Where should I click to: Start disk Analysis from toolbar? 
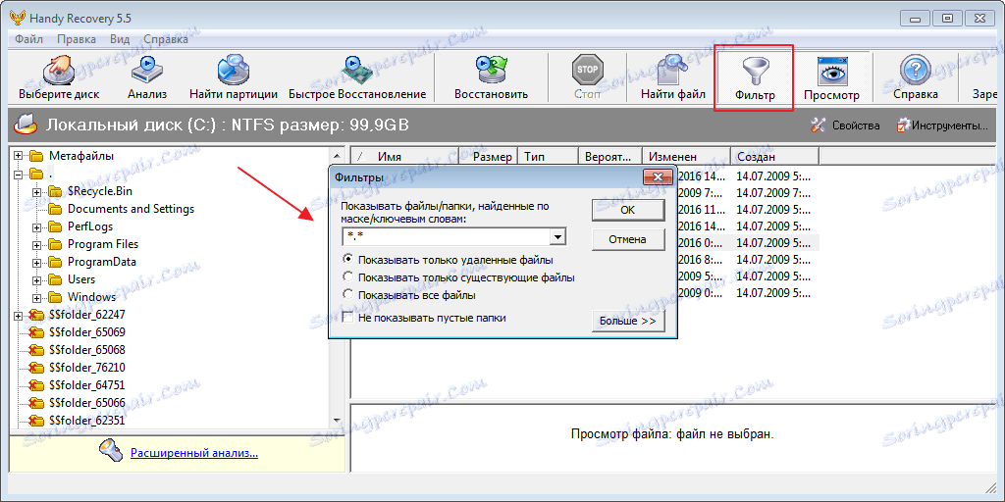pyautogui.click(x=147, y=78)
